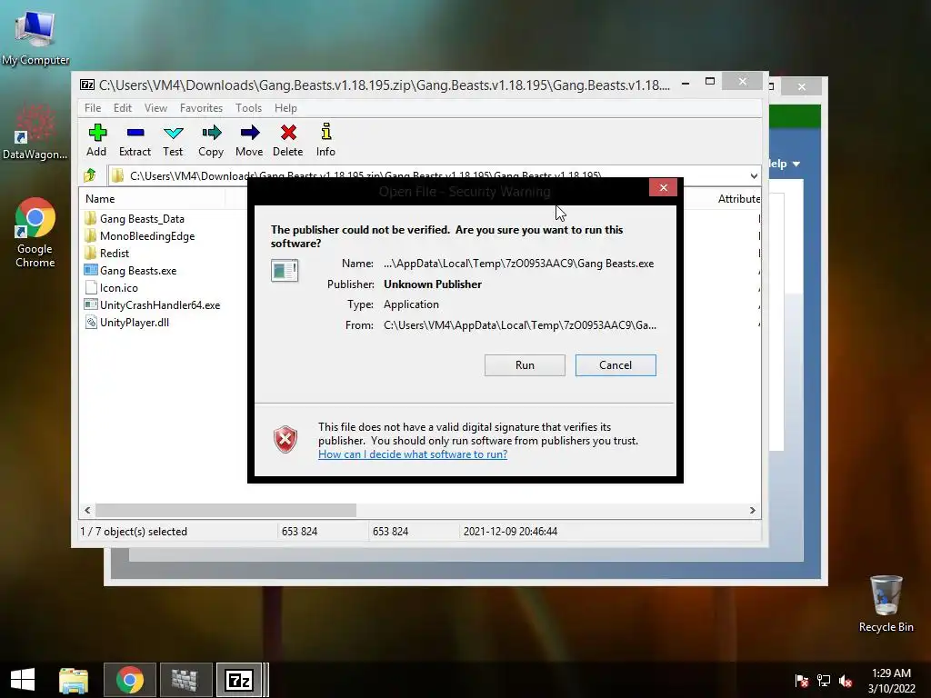
Task: Click the date 2021-12-09 20:46:44 in status bar
Action: click(510, 531)
